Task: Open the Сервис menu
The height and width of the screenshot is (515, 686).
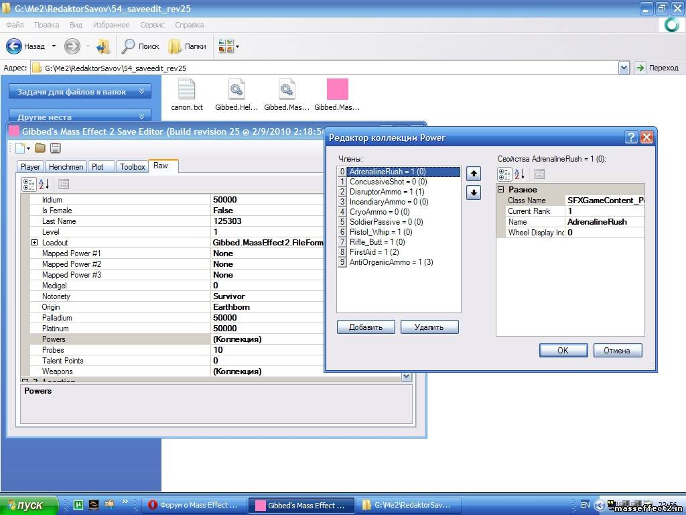Action: pos(152,25)
